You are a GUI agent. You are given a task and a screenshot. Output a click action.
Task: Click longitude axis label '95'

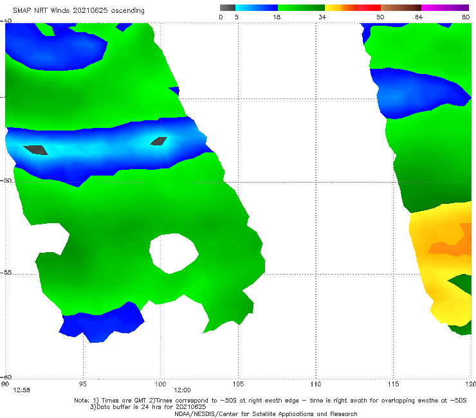[82, 384]
